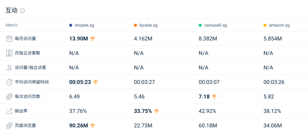Click the 跳出率 row label
The height and width of the screenshot is (131, 308).
(21, 111)
